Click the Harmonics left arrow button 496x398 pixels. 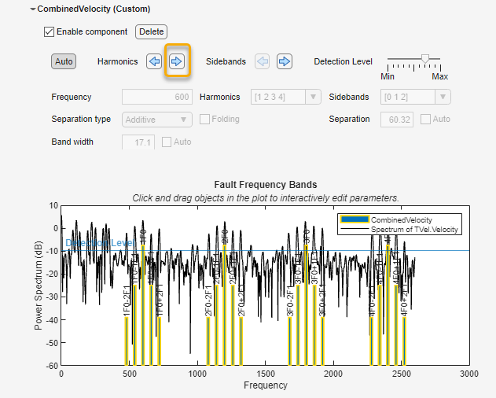coord(155,61)
